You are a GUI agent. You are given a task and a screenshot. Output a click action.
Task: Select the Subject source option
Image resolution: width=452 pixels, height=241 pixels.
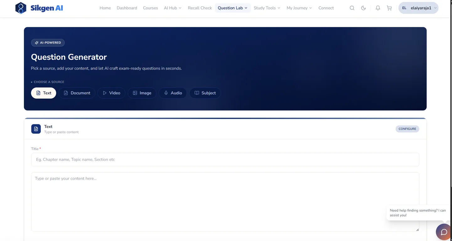click(x=205, y=93)
